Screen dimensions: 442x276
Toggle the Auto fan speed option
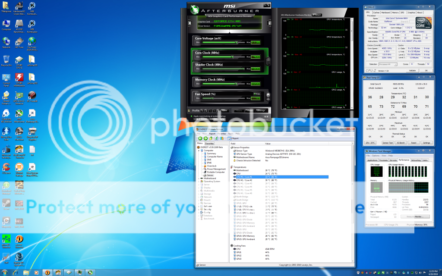point(257,94)
